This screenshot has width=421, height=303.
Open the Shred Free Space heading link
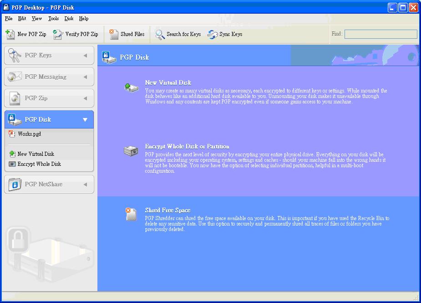(x=167, y=210)
